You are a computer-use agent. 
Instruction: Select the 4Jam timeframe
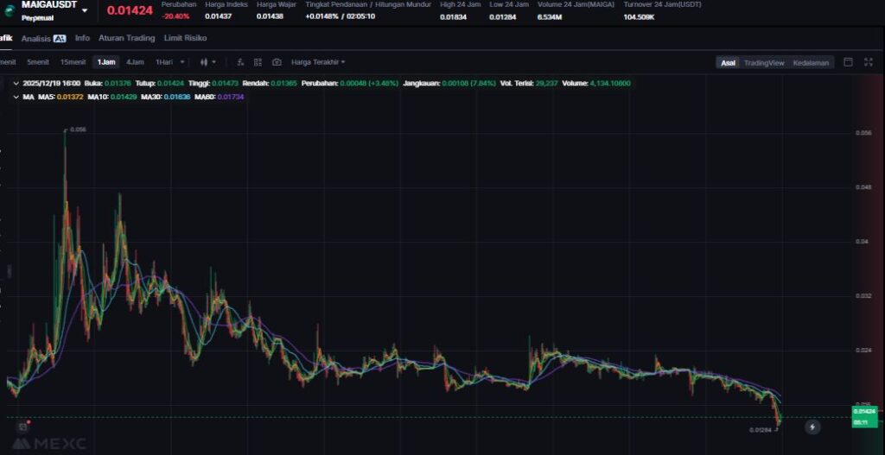[135, 62]
